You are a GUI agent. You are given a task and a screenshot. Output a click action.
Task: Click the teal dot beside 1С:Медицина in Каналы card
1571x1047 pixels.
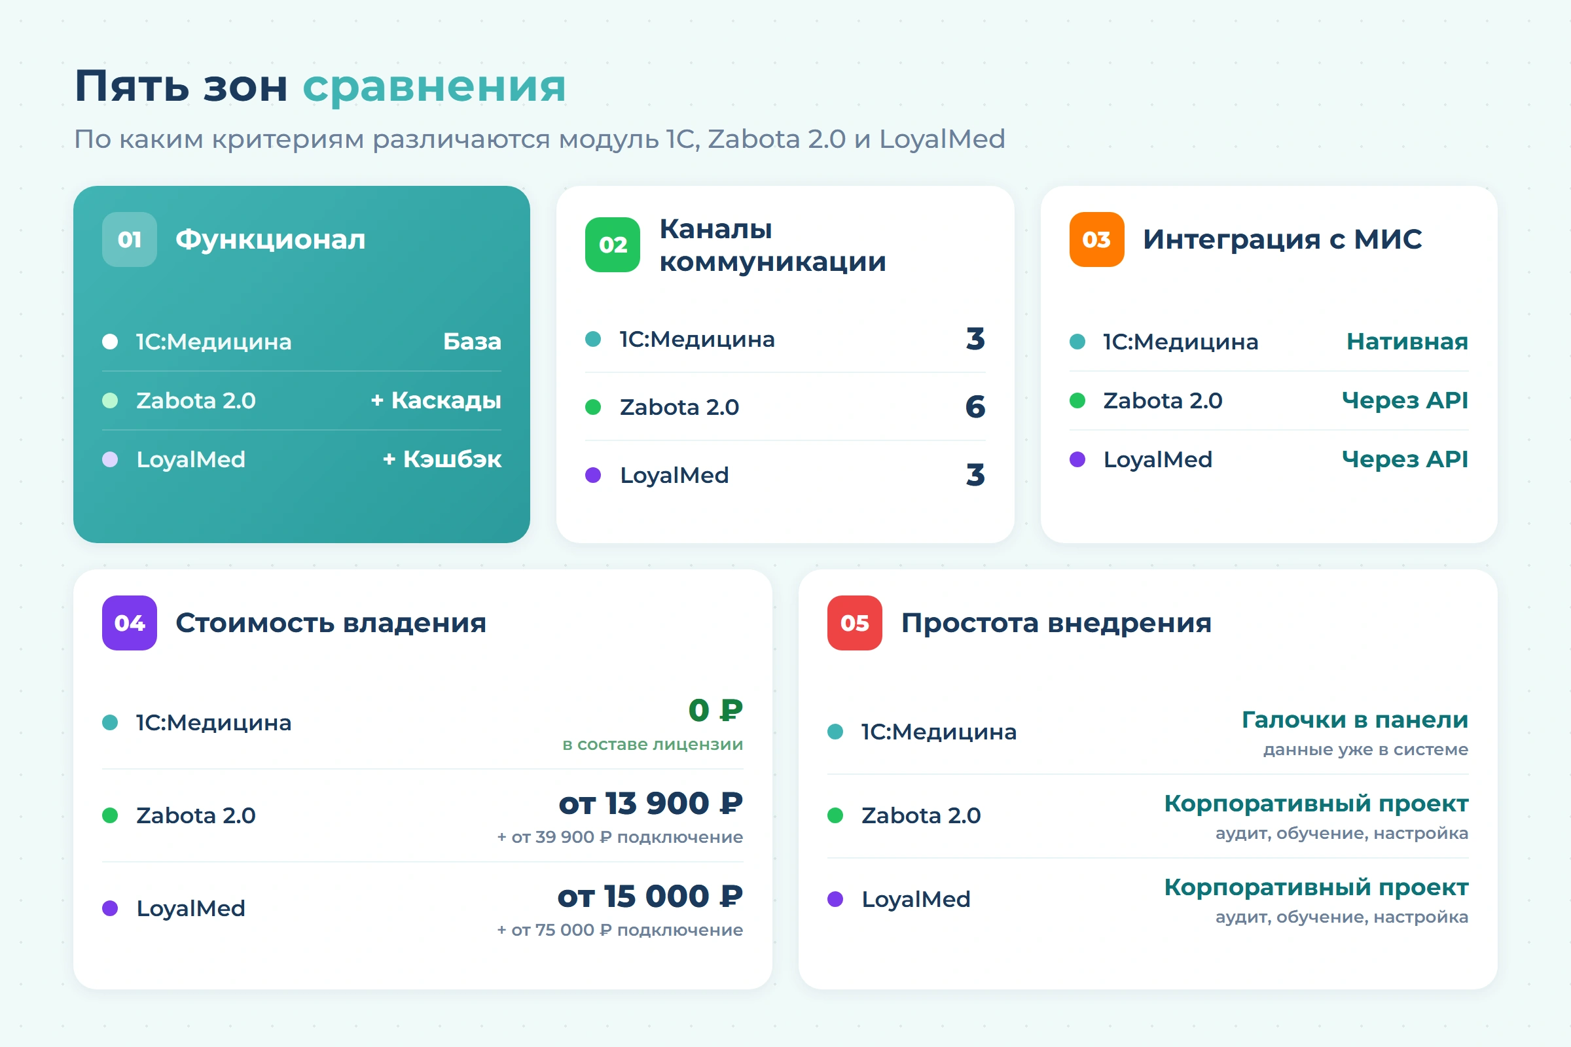(593, 339)
